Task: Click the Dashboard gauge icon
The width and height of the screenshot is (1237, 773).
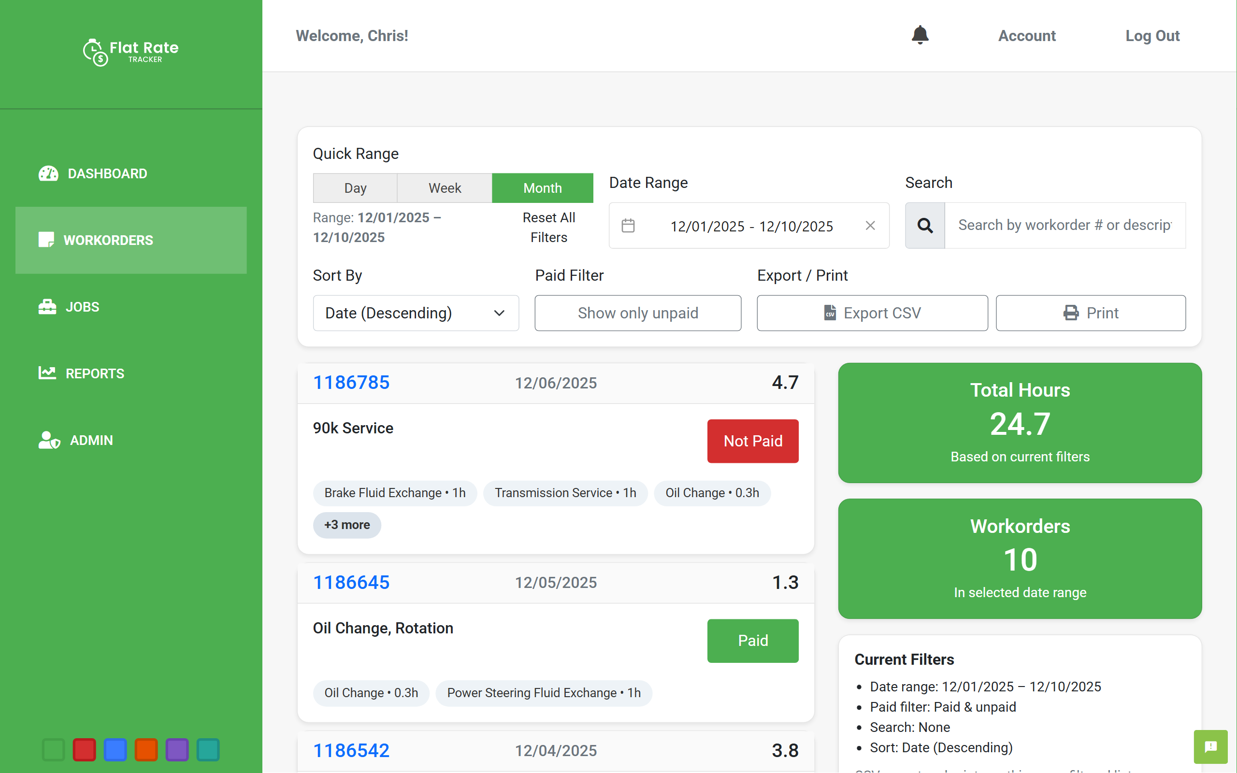Action: (48, 174)
